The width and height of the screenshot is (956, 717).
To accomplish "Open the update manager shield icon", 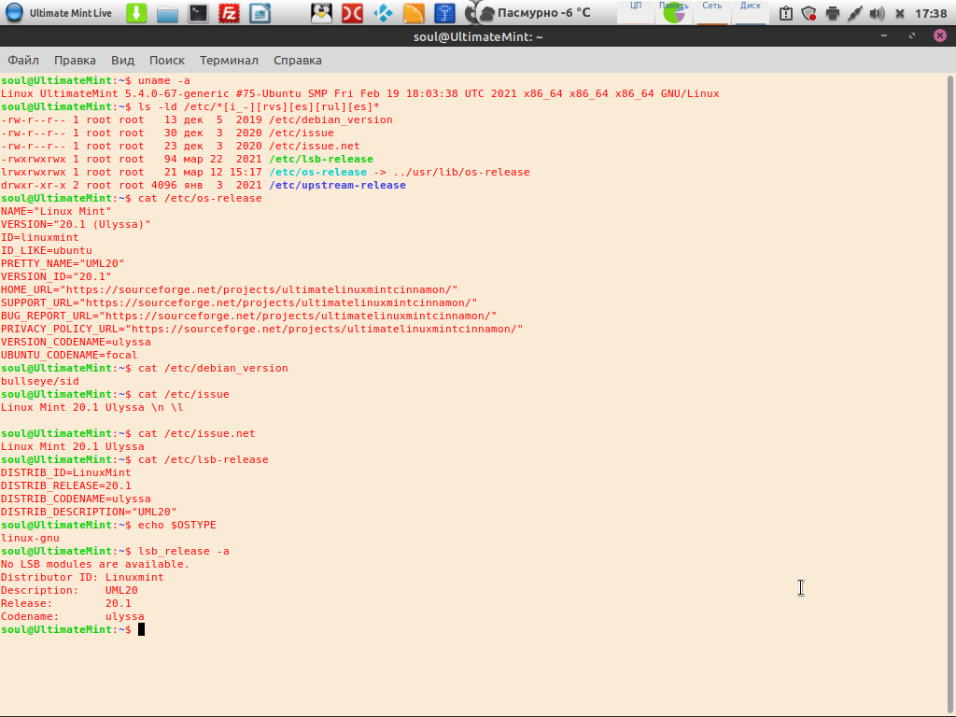I will [809, 13].
